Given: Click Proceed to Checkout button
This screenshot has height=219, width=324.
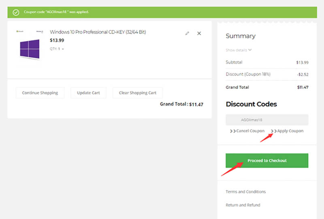Looking at the screenshot, I should tap(267, 161).
